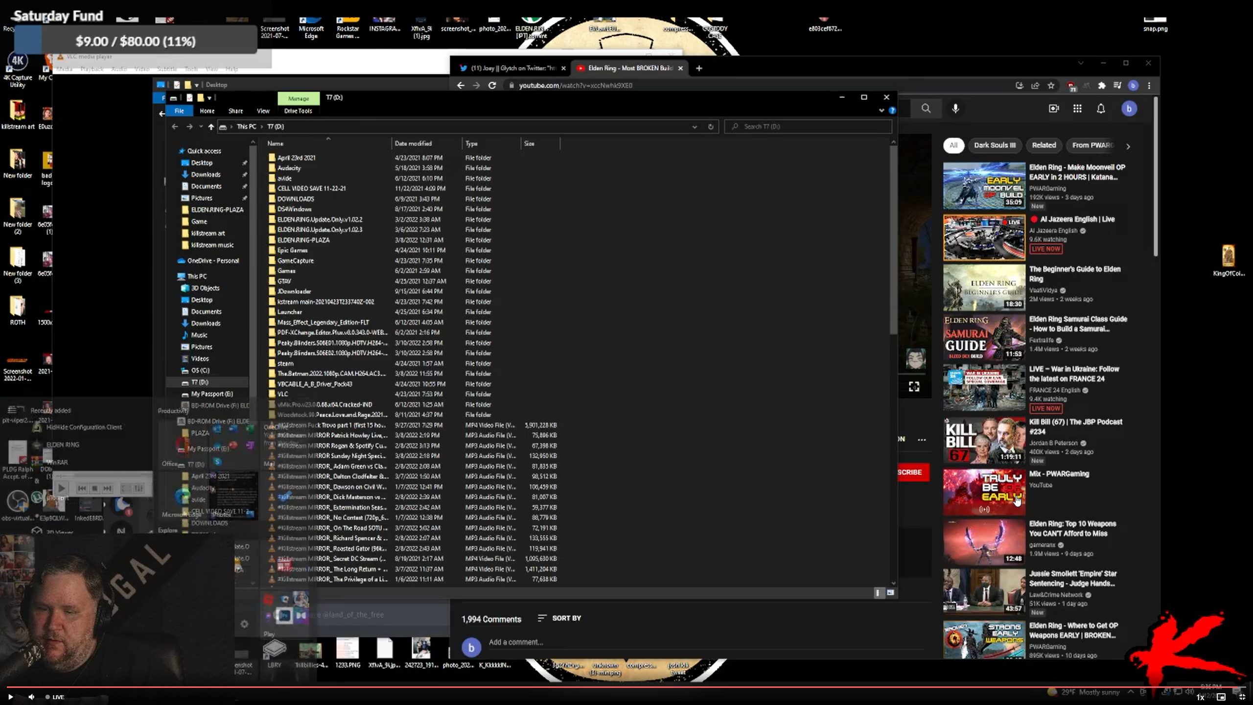The height and width of the screenshot is (705, 1253).
Task: Open the Chrome extensions puzzle icon
Action: coord(1101,85)
